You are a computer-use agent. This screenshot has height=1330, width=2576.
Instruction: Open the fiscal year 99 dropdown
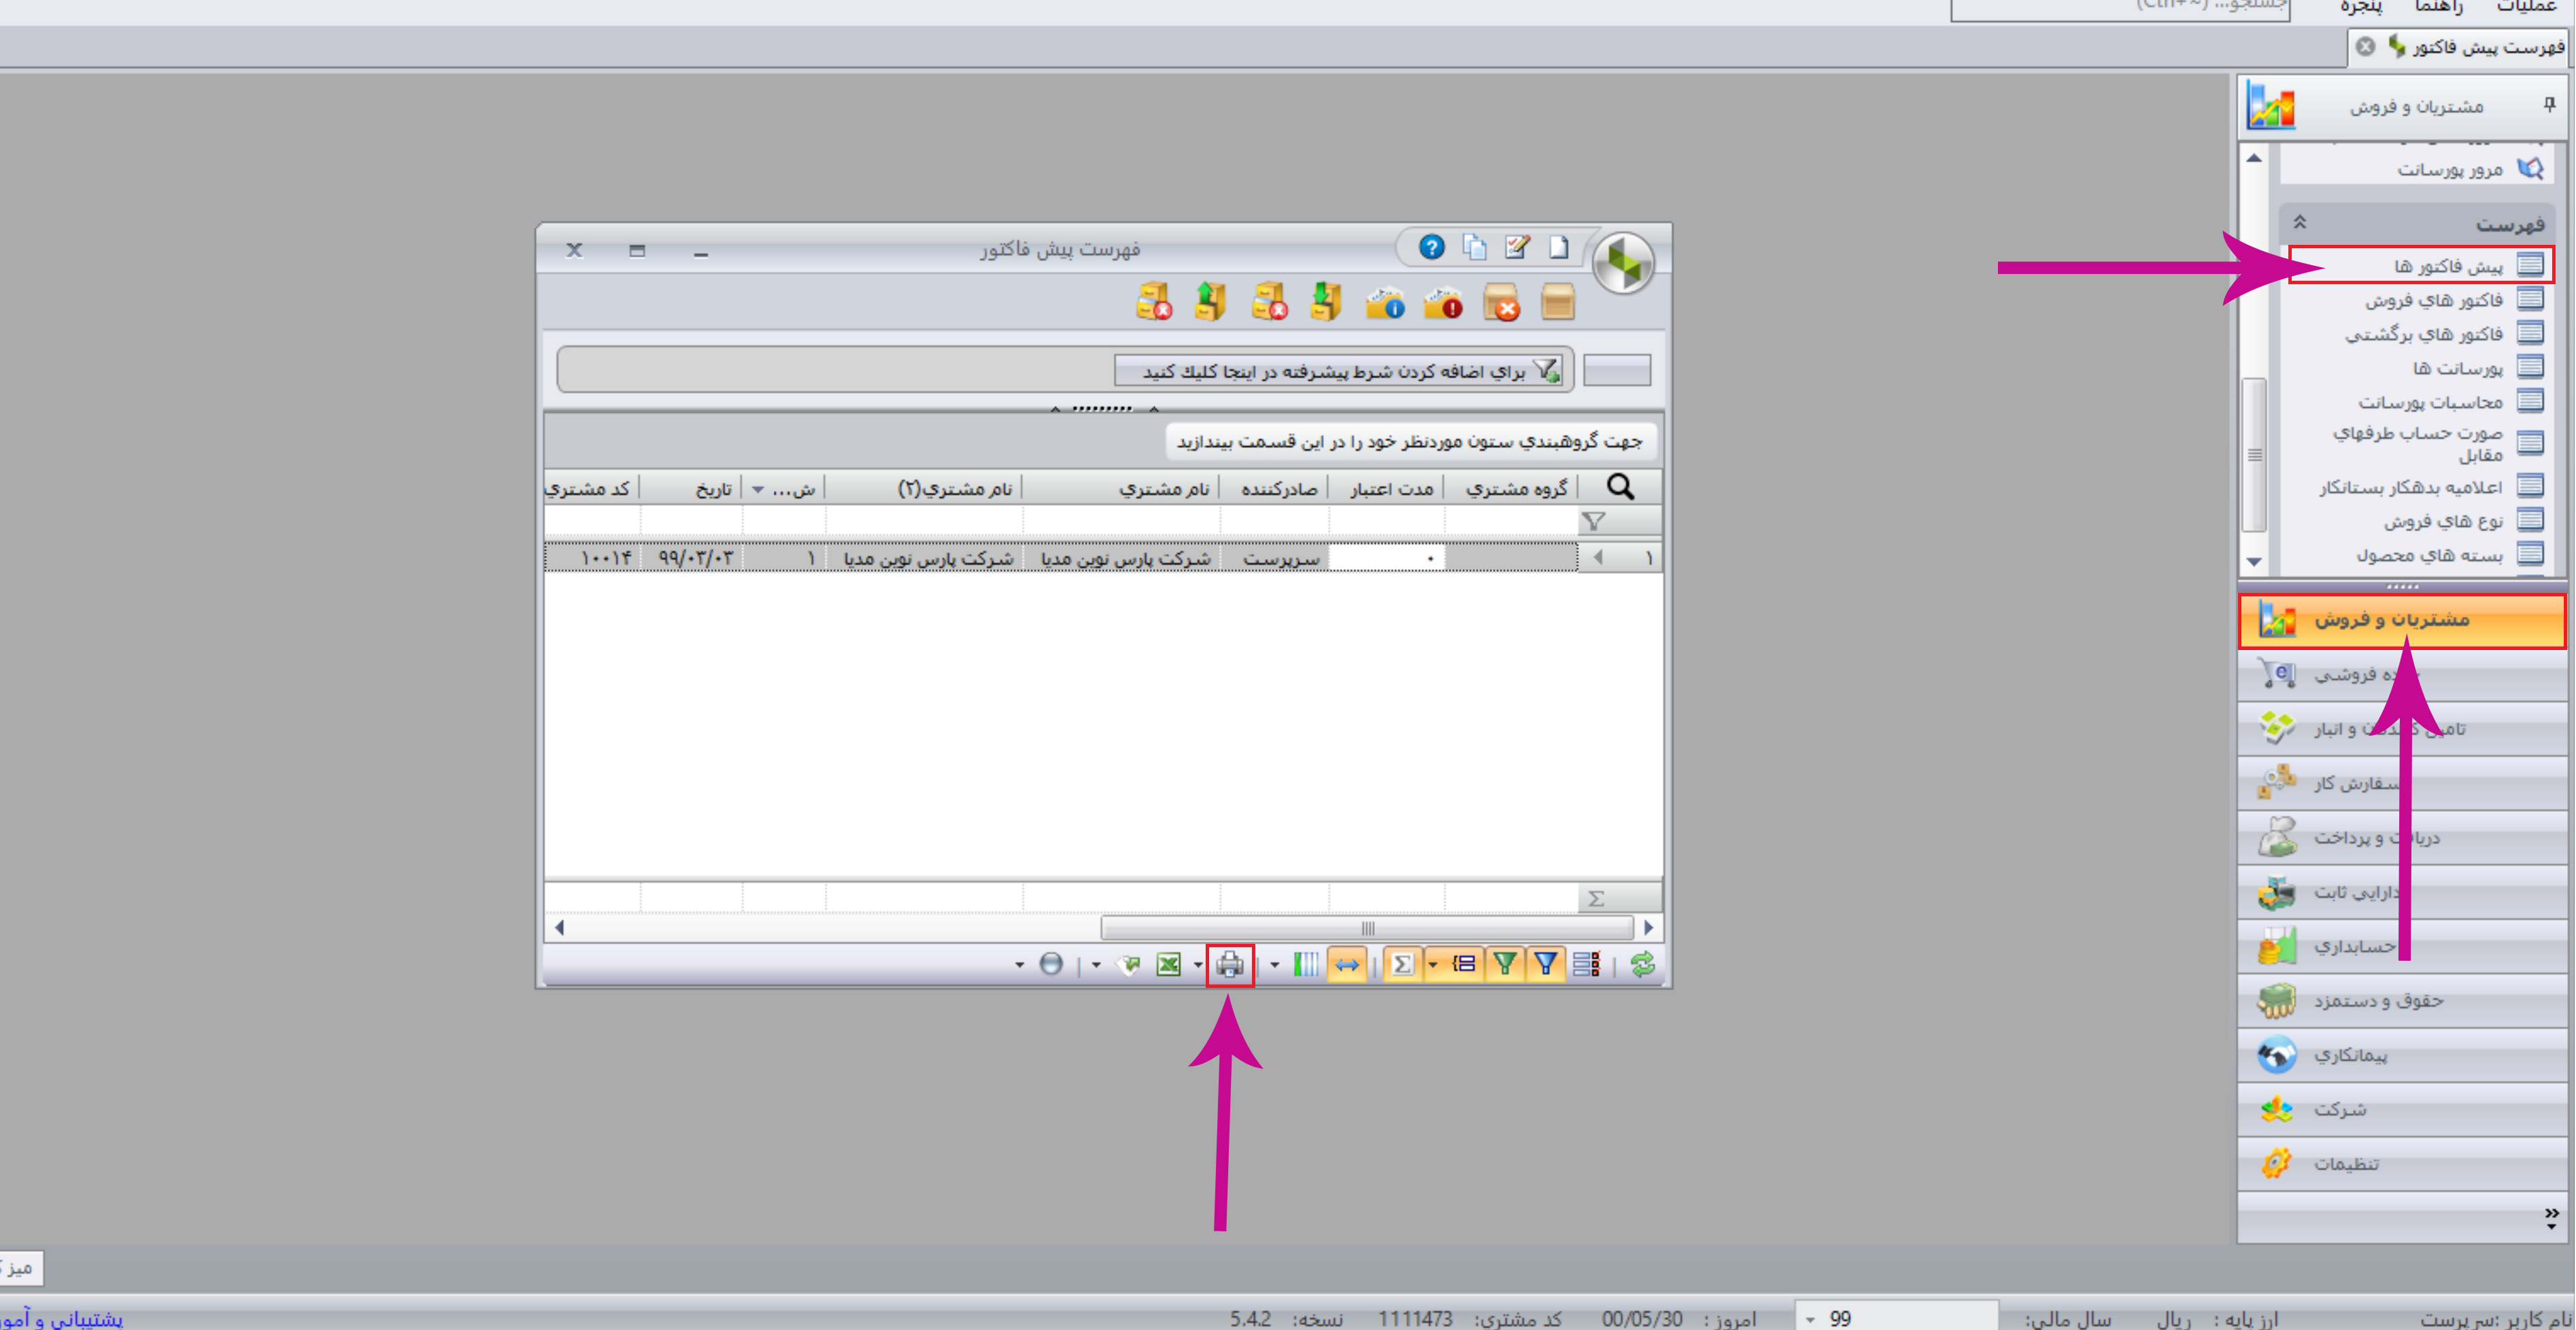pyautogui.click(x=1811, y=1320)
